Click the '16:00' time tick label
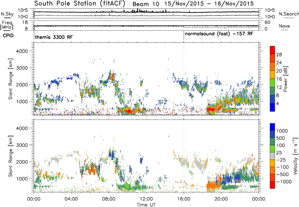Screen dimensions: 299x207 point(184,199)
